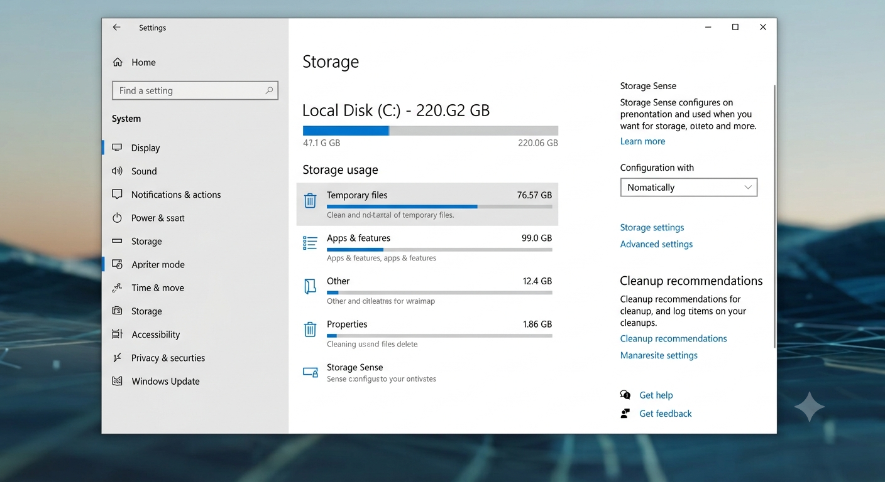Open the Storage settings link
The height and width of the screenshot is (482, 885).
(652, 227)
